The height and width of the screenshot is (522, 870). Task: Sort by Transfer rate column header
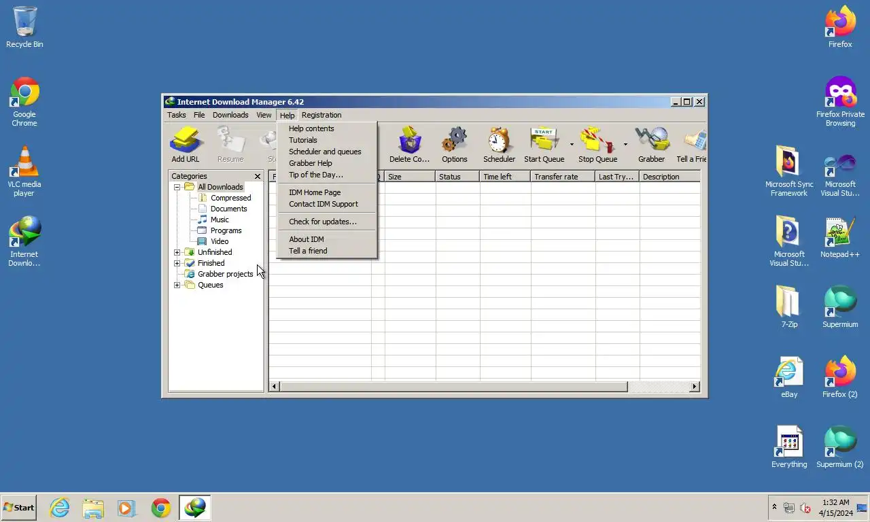563,177
